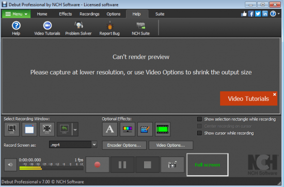This screenshot has height=187, width=284.
Task: Click the thumbs up Like icon
Action: (x=244, y=14)
